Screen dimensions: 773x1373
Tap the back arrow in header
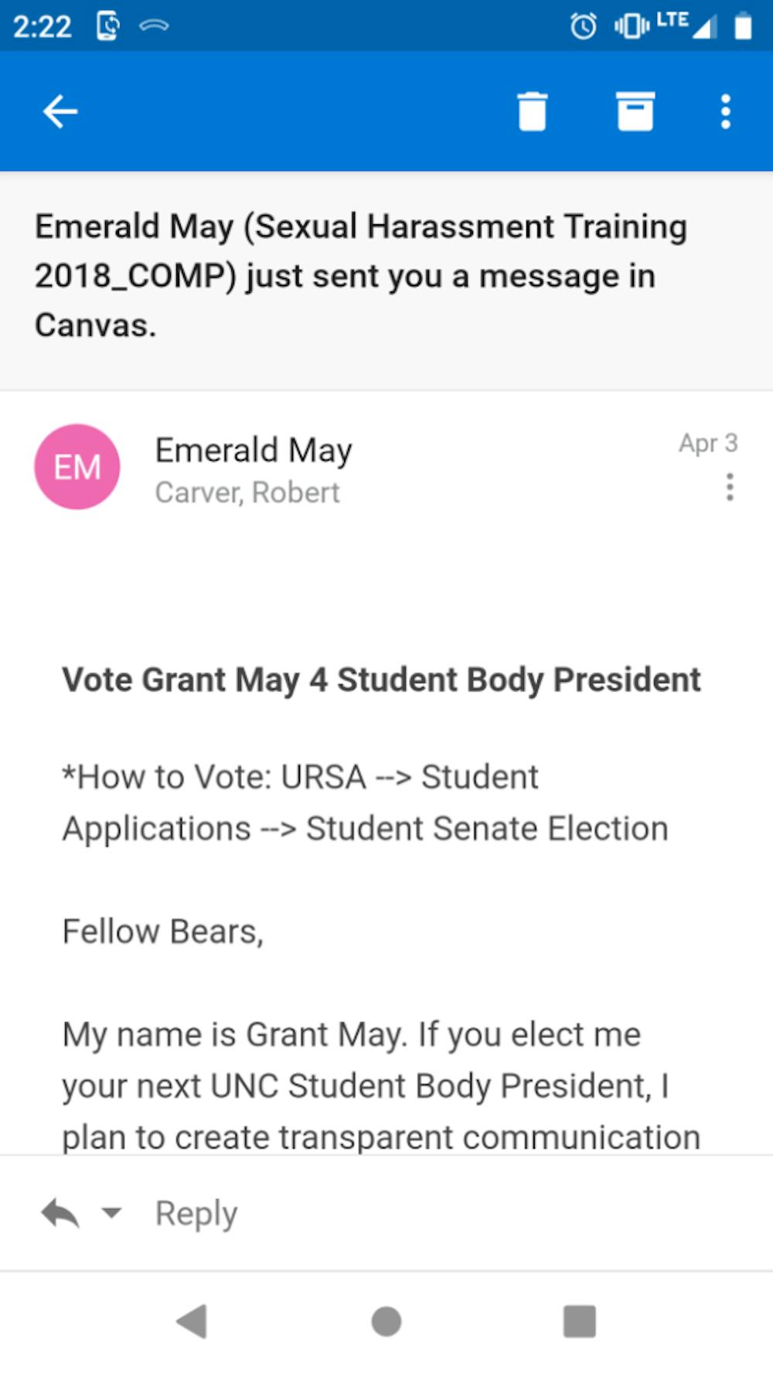[x=60, y=112]
